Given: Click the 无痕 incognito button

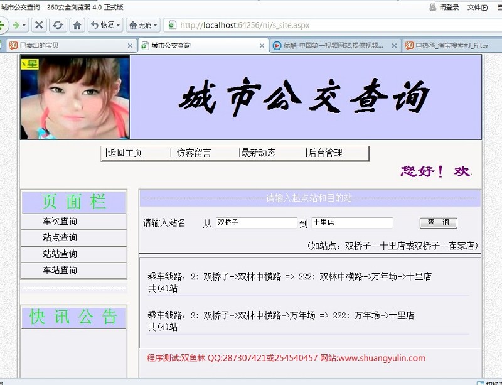Looking at the screenshot, I should click(140, 25).
